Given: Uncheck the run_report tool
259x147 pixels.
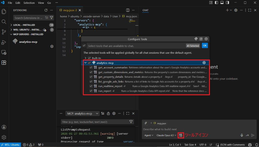Looking at the screenshot, I should [91, 91].
